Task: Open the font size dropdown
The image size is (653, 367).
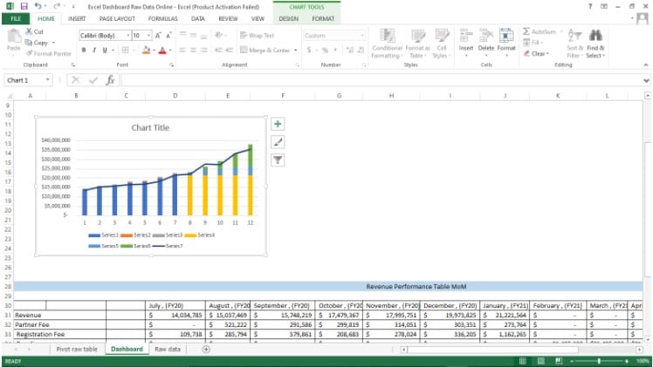Action: click(148, 36)
